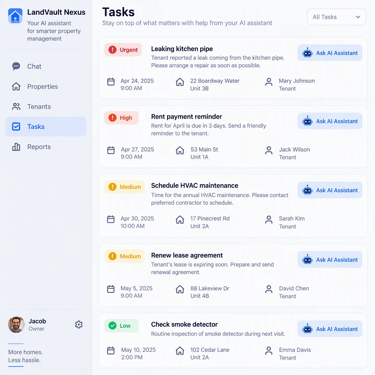
Task: Open the All Tasks filter dropdown
Action: coord(337,17)
